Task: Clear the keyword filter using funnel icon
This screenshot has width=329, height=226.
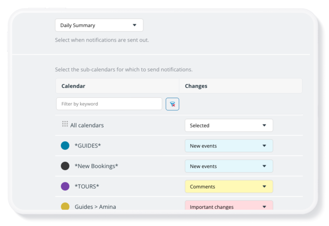Action: (172, 104)
